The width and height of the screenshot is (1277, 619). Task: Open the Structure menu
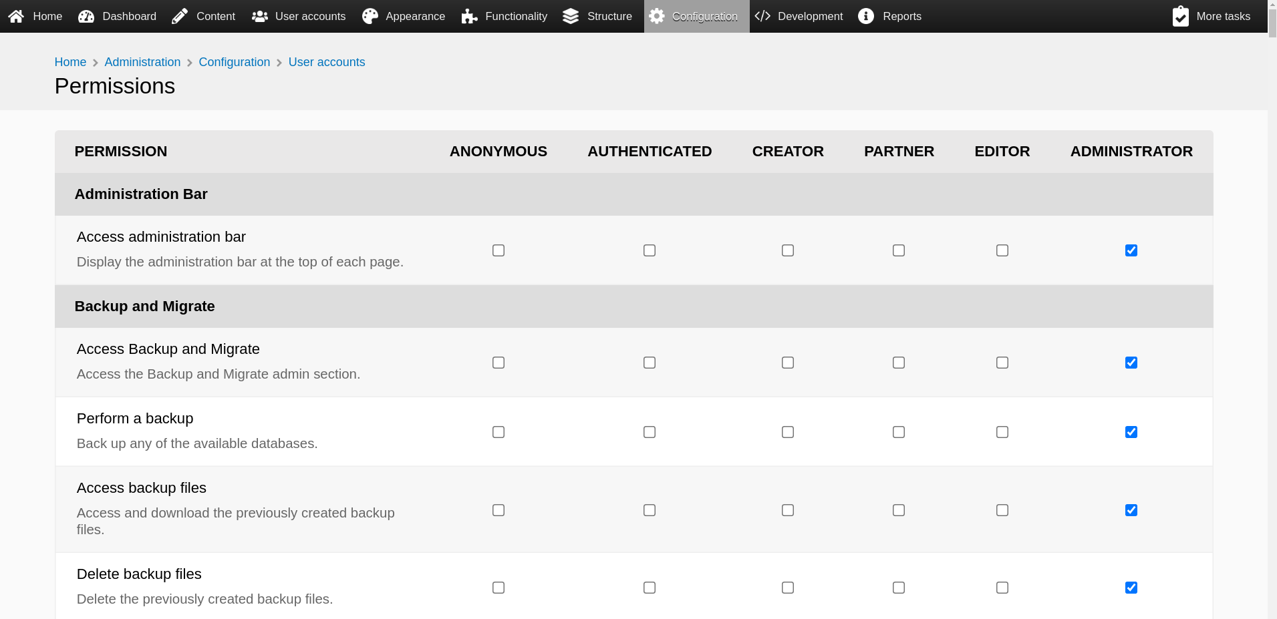click(x=597, y=16)
